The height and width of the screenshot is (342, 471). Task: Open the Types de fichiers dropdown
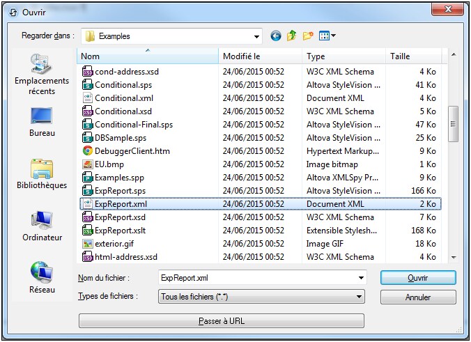[360, 297]
